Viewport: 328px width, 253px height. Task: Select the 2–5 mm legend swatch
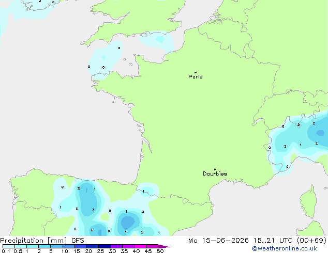pos(44,246)
